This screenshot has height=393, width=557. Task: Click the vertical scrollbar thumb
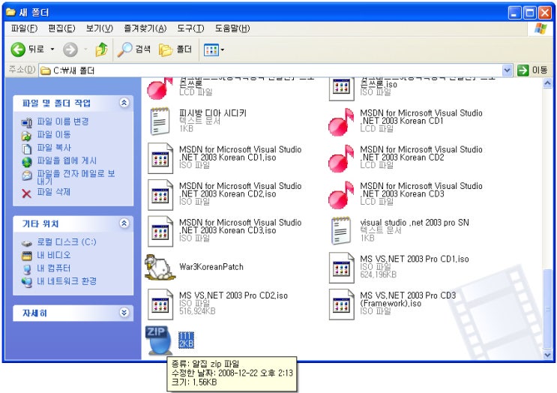[547, 308]
